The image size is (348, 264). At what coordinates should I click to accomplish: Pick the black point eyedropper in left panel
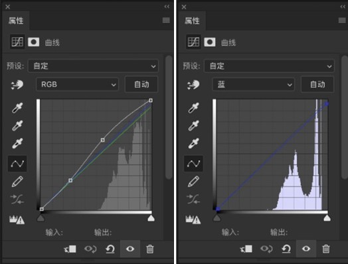(x=17, y=108)
